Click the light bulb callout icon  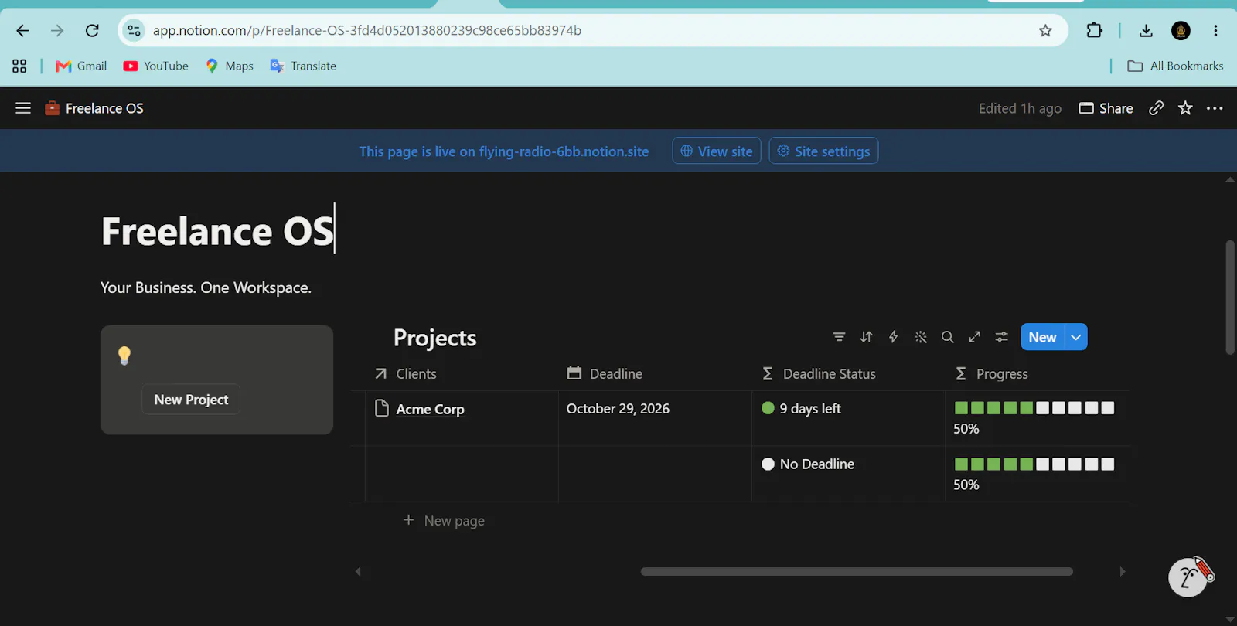tap(124, 356)
